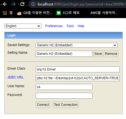Open the Help link
This screenshot has width=126, height=119.
click(81, 26)
